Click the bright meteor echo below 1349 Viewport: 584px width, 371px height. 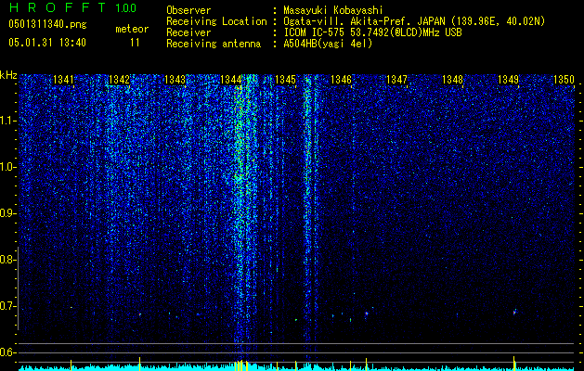(514, 312)
